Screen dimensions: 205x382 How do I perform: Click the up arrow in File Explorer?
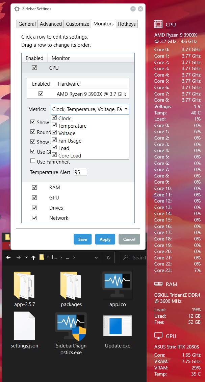tap(33, 257)
